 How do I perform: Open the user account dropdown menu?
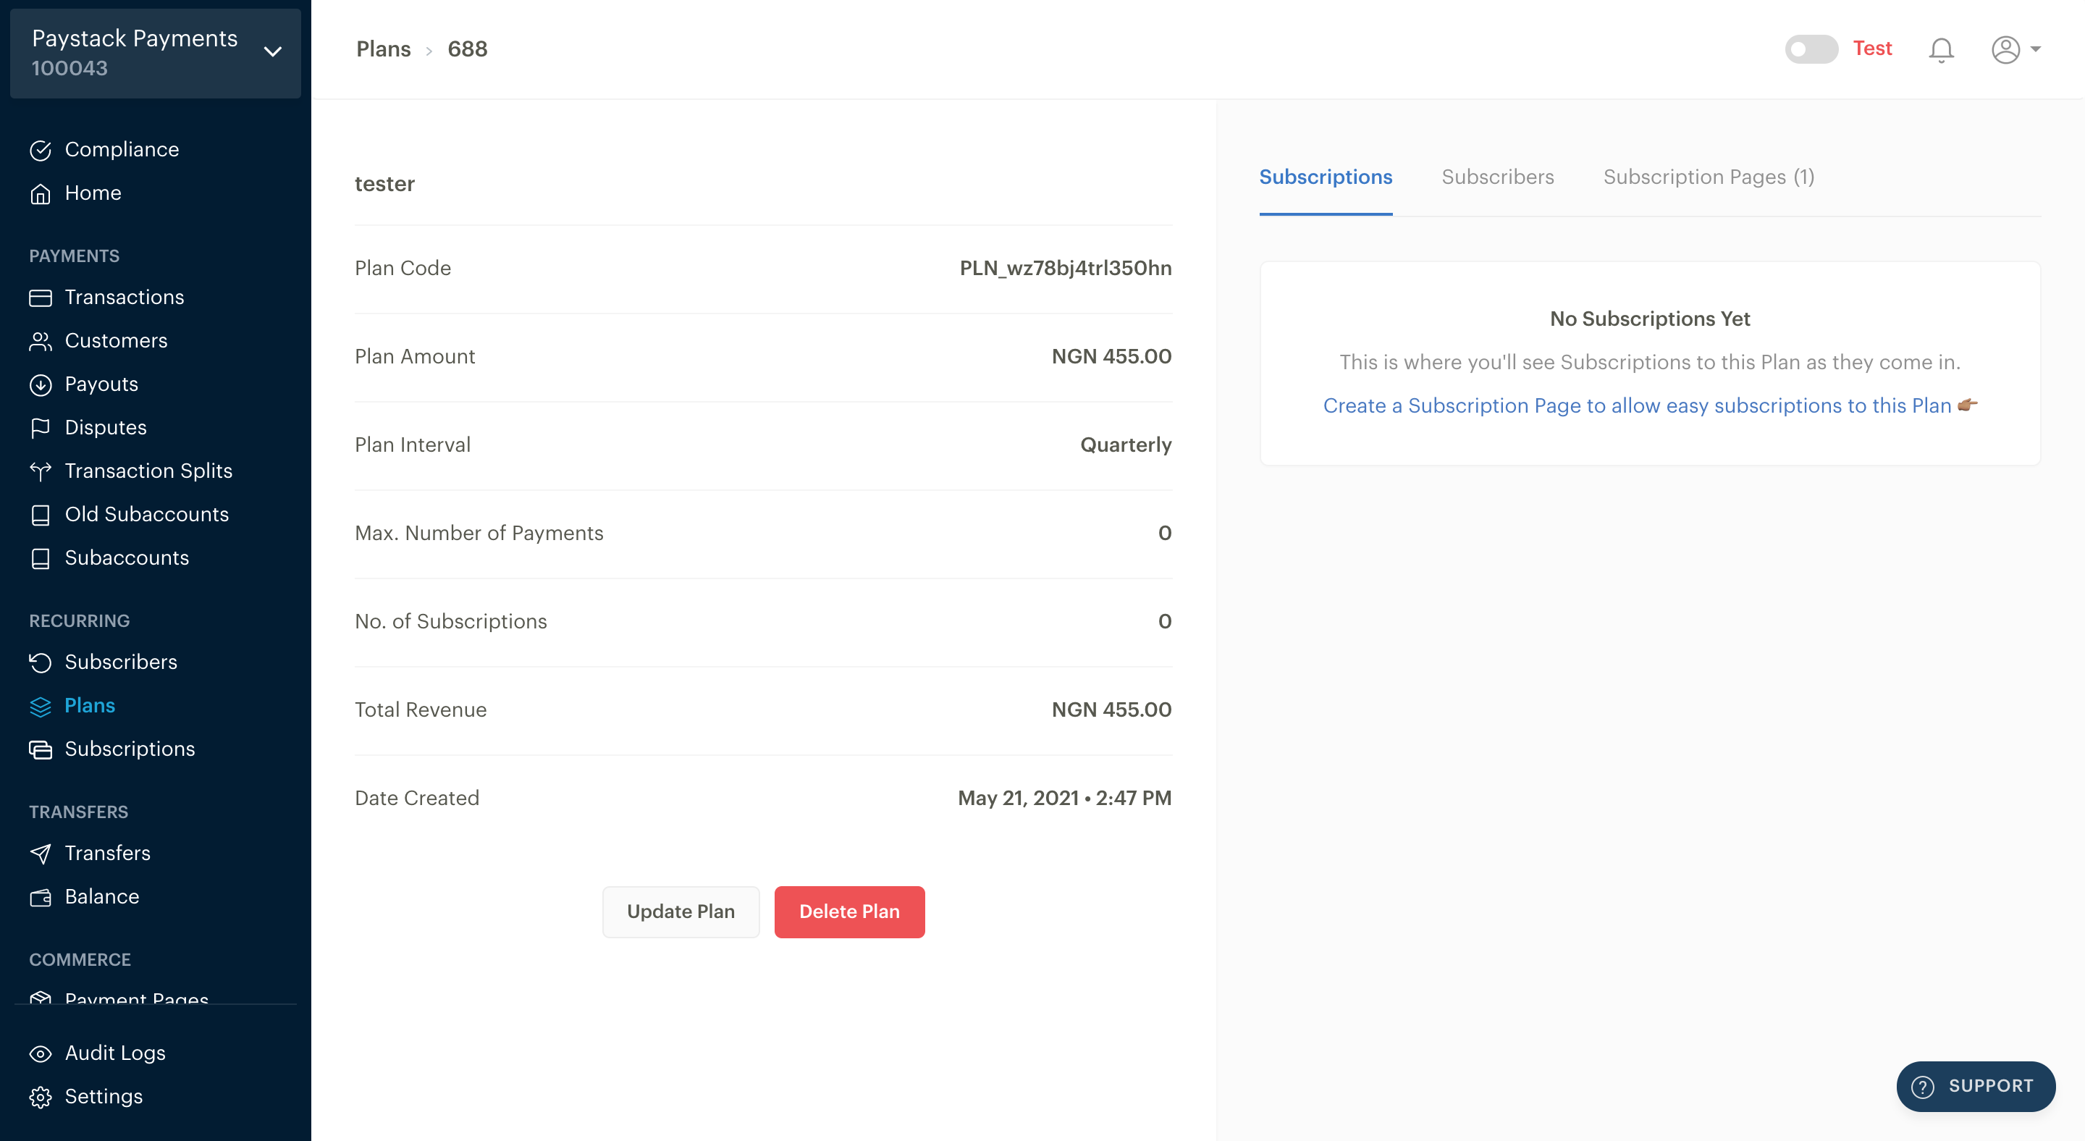pos(2015,50)
